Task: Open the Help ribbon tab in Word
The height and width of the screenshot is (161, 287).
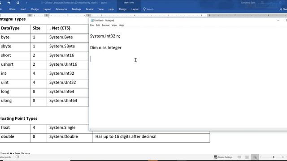Action: click(x=111, y=9)
